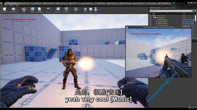
Task: Click the Save Current toolbar icon
Action: (x=4, y=9)
